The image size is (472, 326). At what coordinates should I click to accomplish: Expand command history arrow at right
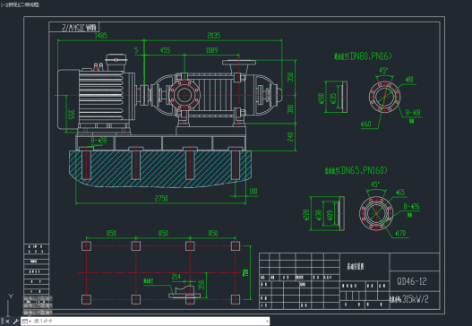(x=267, y=322)
